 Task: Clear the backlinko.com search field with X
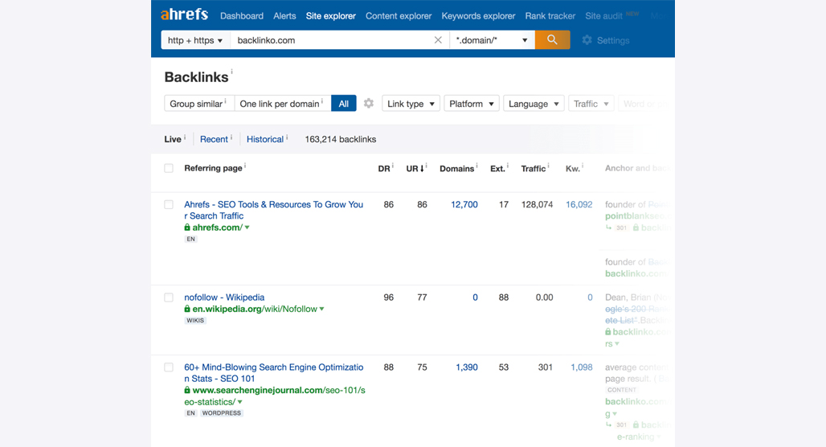pos(438,40)
